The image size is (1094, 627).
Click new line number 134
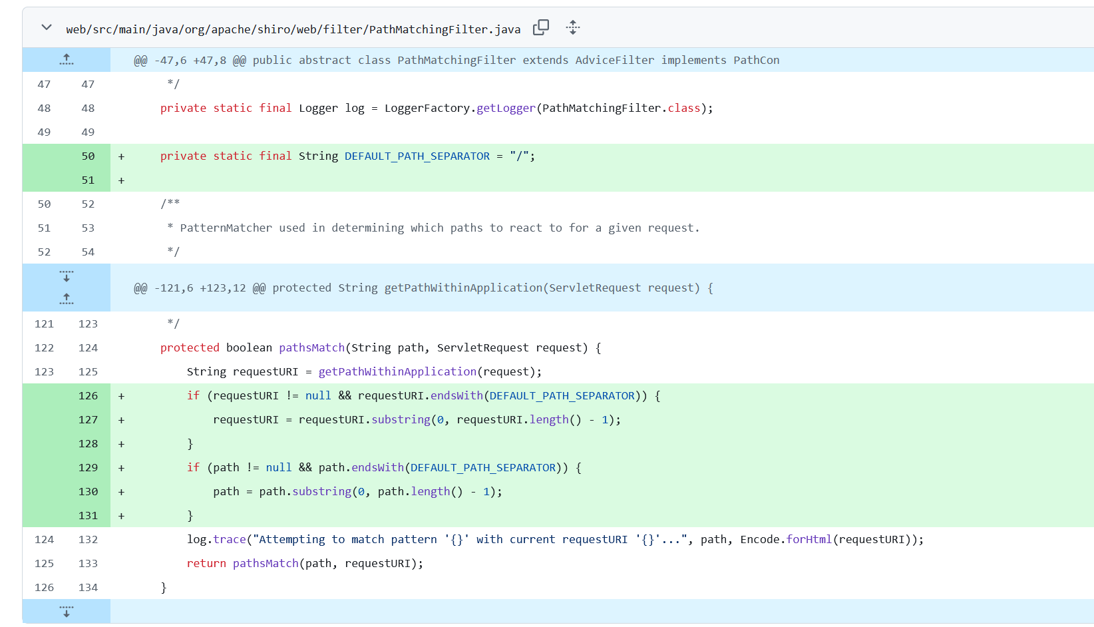coord(88,587)
